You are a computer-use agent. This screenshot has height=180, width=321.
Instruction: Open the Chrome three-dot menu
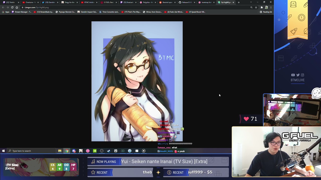pyautogui.click(x=271, y=7)
